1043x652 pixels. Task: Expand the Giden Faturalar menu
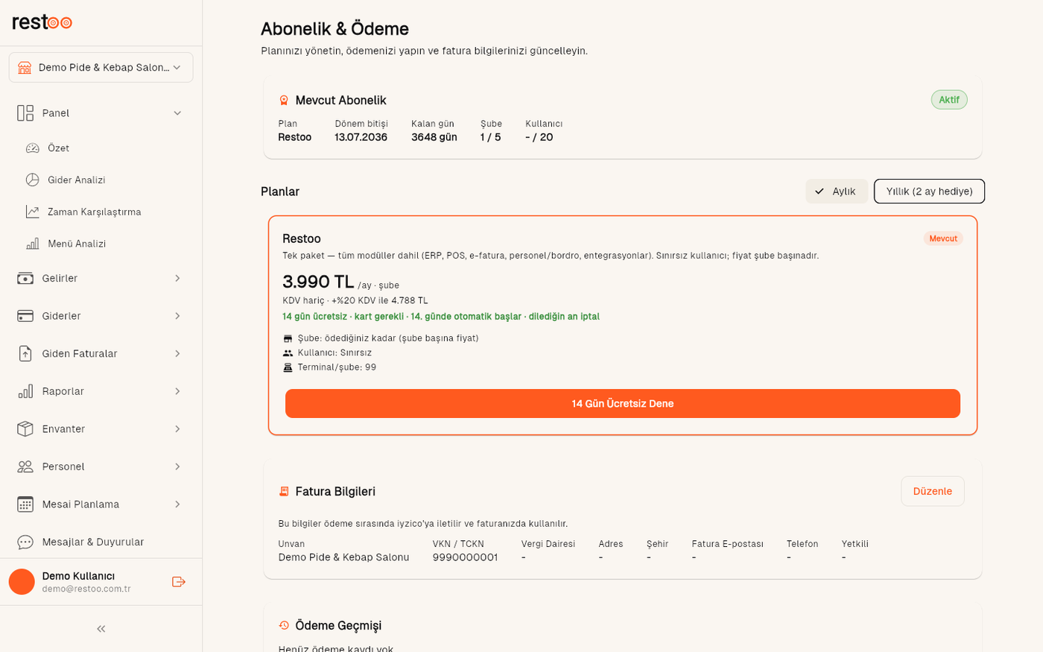click(101, 353)
